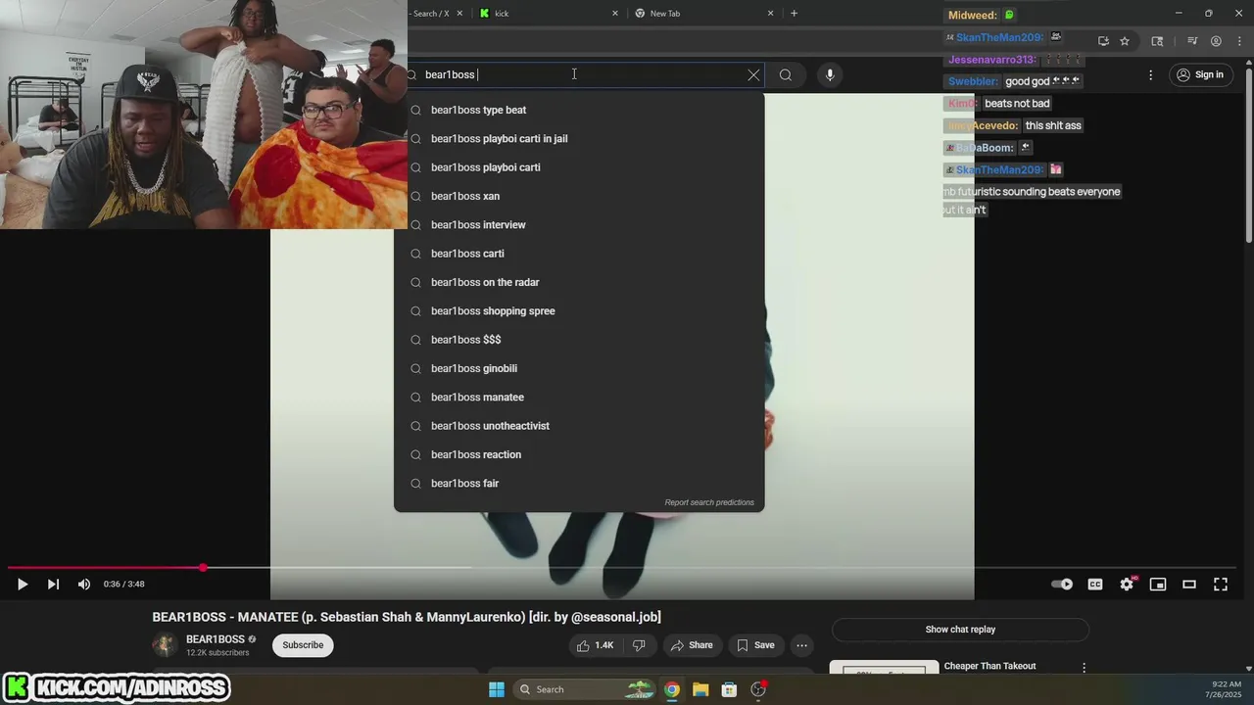Open Google Chrome from the taskbar
The height and width of the screenshot is (705, 1254).
coord(672,689)
